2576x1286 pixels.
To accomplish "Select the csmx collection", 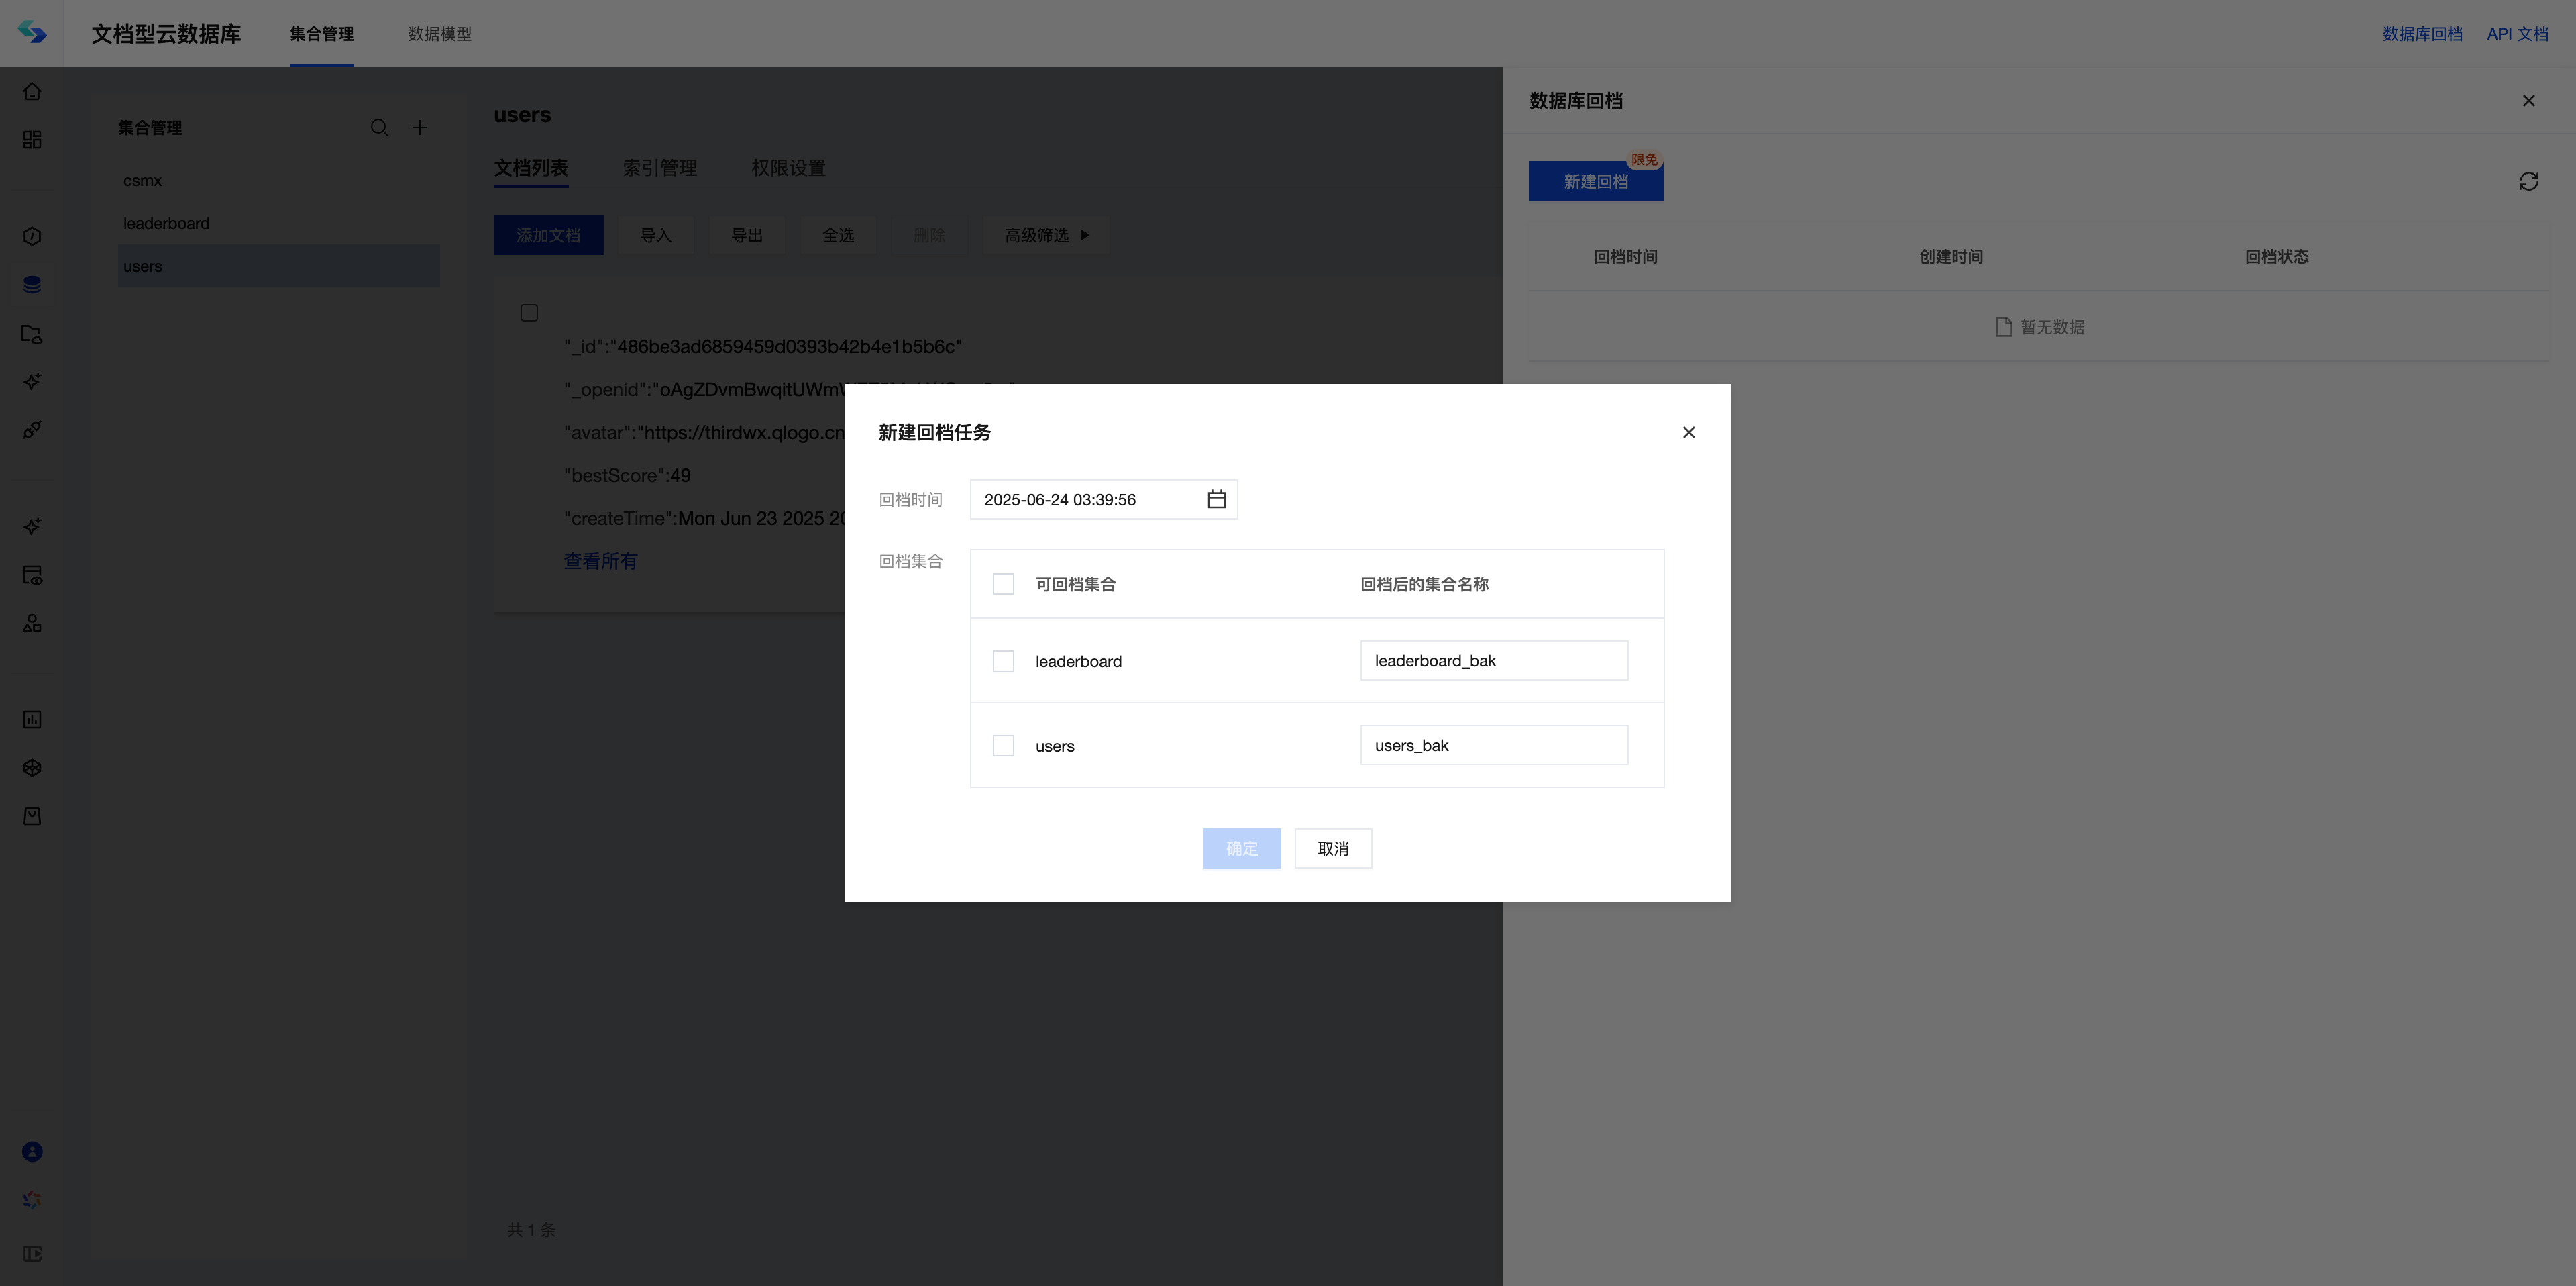I will [278, 180].
